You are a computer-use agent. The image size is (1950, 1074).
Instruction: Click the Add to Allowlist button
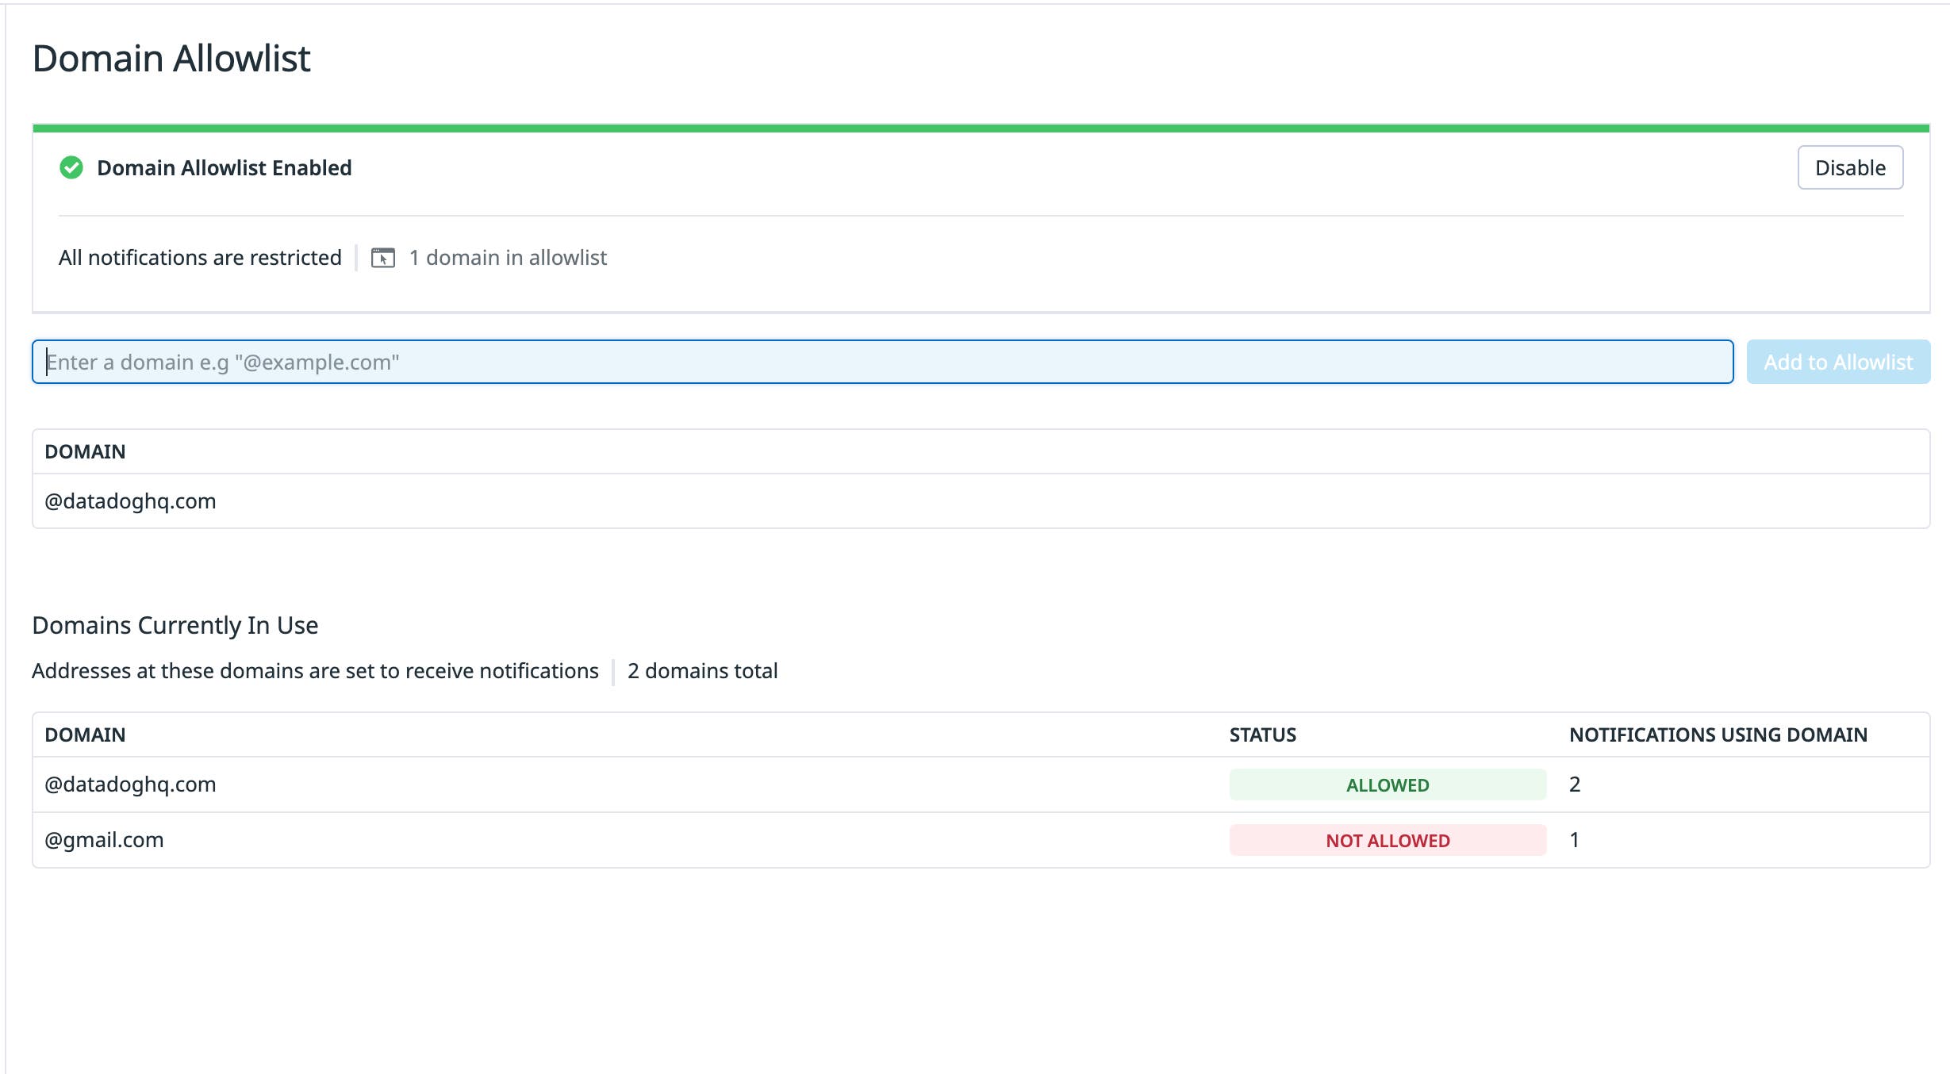(x=1838, y=362)
